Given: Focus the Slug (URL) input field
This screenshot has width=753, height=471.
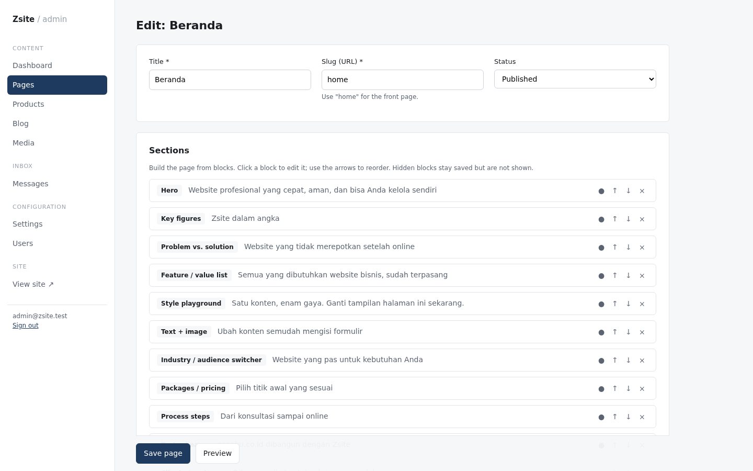Looking at the screenshot, I should pos(403,80).
